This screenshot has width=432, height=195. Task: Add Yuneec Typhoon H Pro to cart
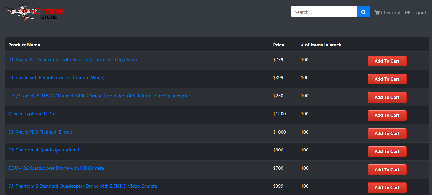coord(387,115)
